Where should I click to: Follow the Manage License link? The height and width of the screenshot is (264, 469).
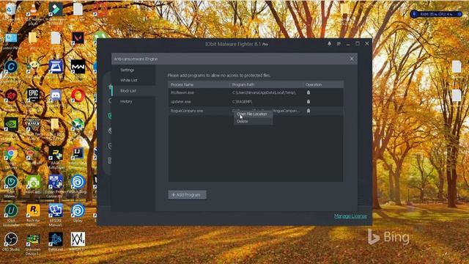point(350,216)
